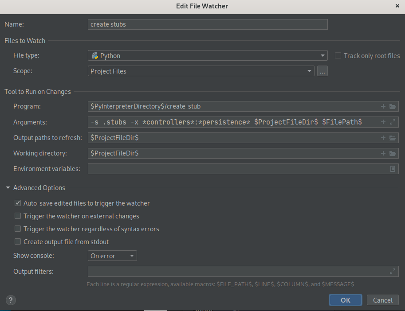Confirm with the OK button
405x311 pixels.
345,300
